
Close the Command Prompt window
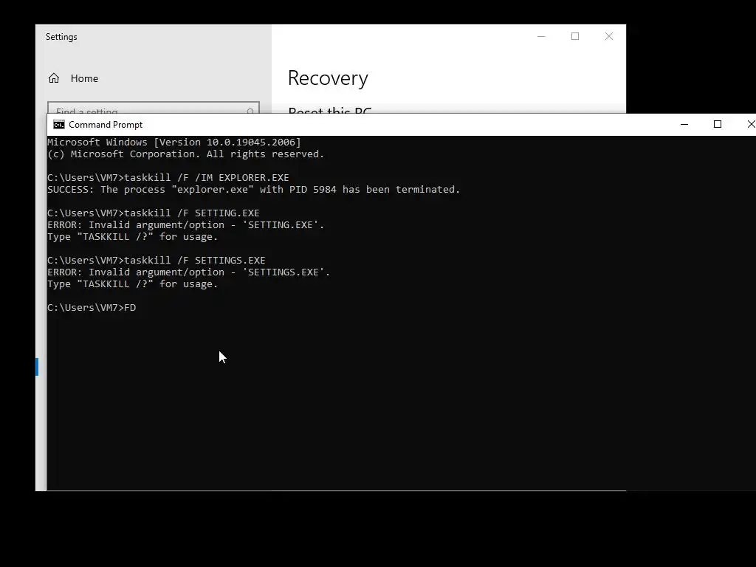tap(750, 124)
